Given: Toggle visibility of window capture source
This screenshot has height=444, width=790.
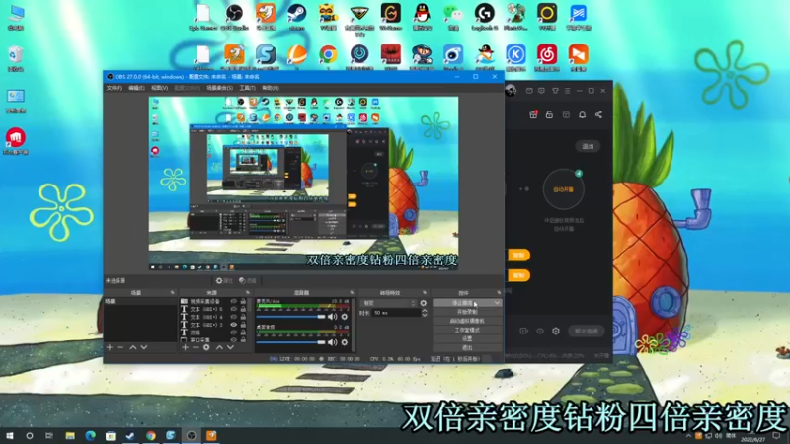Looking at the screenshot, I should pyautogui.click(x=234, y=340).
